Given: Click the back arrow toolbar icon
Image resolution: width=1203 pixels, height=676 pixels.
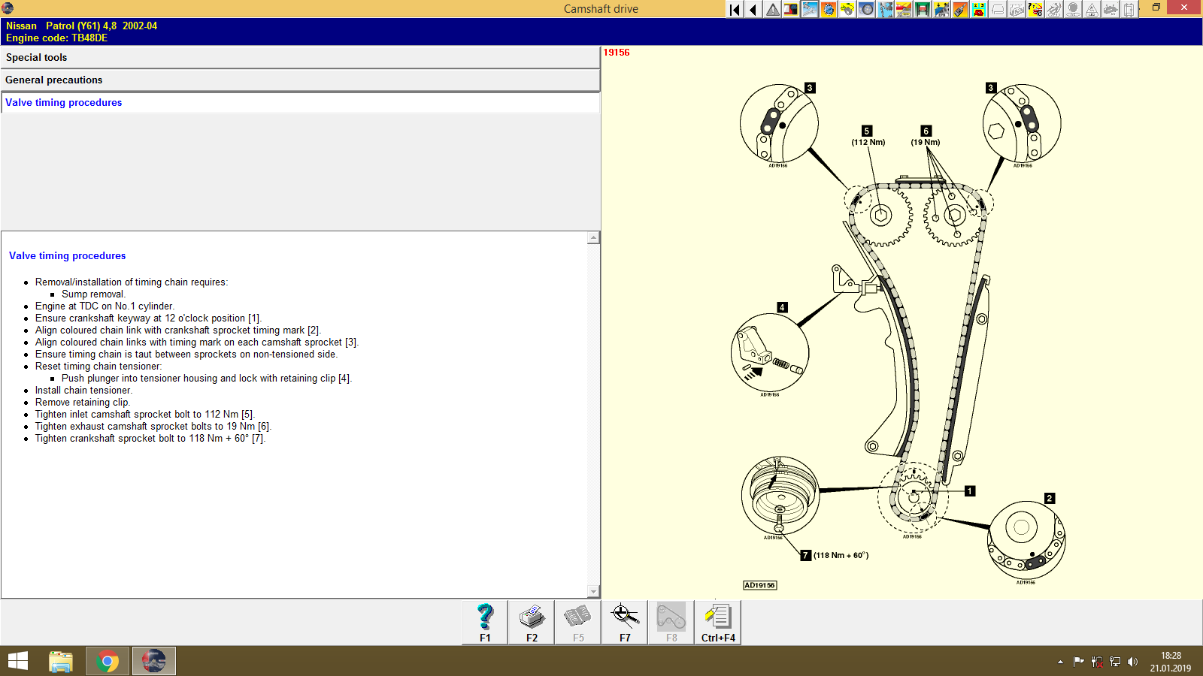Looking at the screenshot, I should (753, 10).
